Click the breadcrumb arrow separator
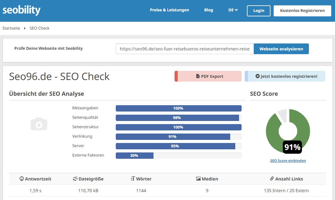335x200 pixels. pos(25,28)
